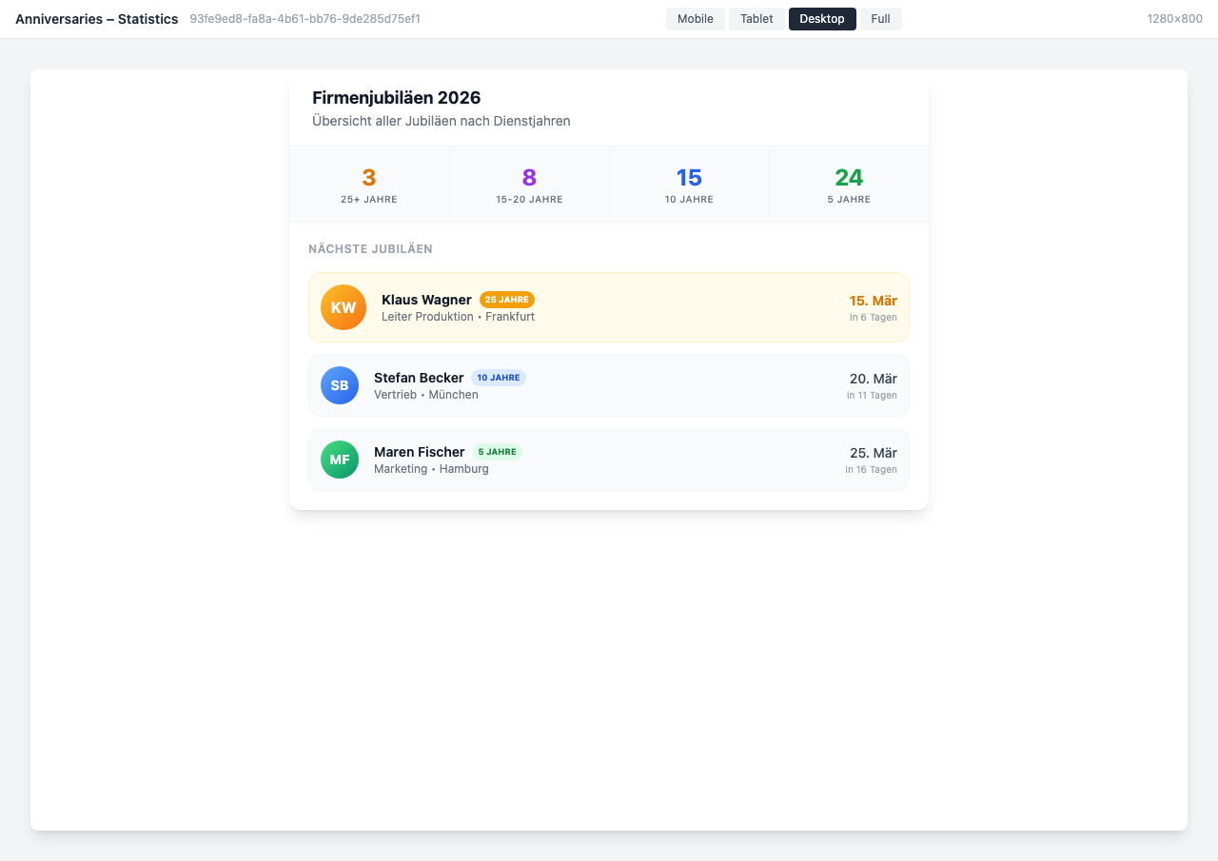Screen dimensions: 1218x861
Task: Select Stefan Becker's anniversary row
Action: tap(608, 385)
